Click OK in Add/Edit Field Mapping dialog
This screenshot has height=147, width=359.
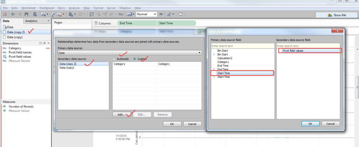310,124
